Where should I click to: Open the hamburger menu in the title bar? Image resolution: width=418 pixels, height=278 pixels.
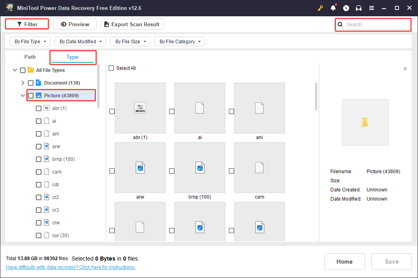tap(371, 8)
